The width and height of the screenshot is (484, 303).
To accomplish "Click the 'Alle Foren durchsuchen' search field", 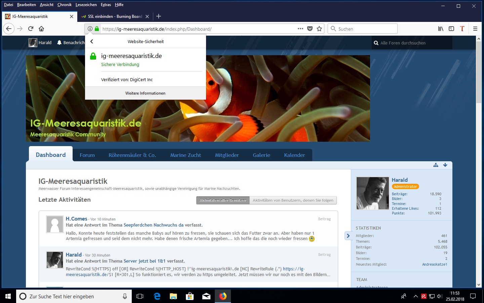I will point(413,43).
